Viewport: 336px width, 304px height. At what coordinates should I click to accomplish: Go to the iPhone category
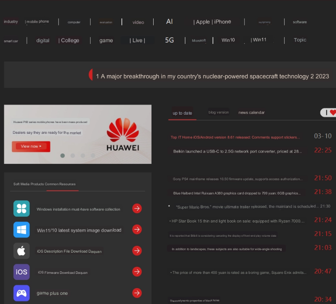coord(222,22)
